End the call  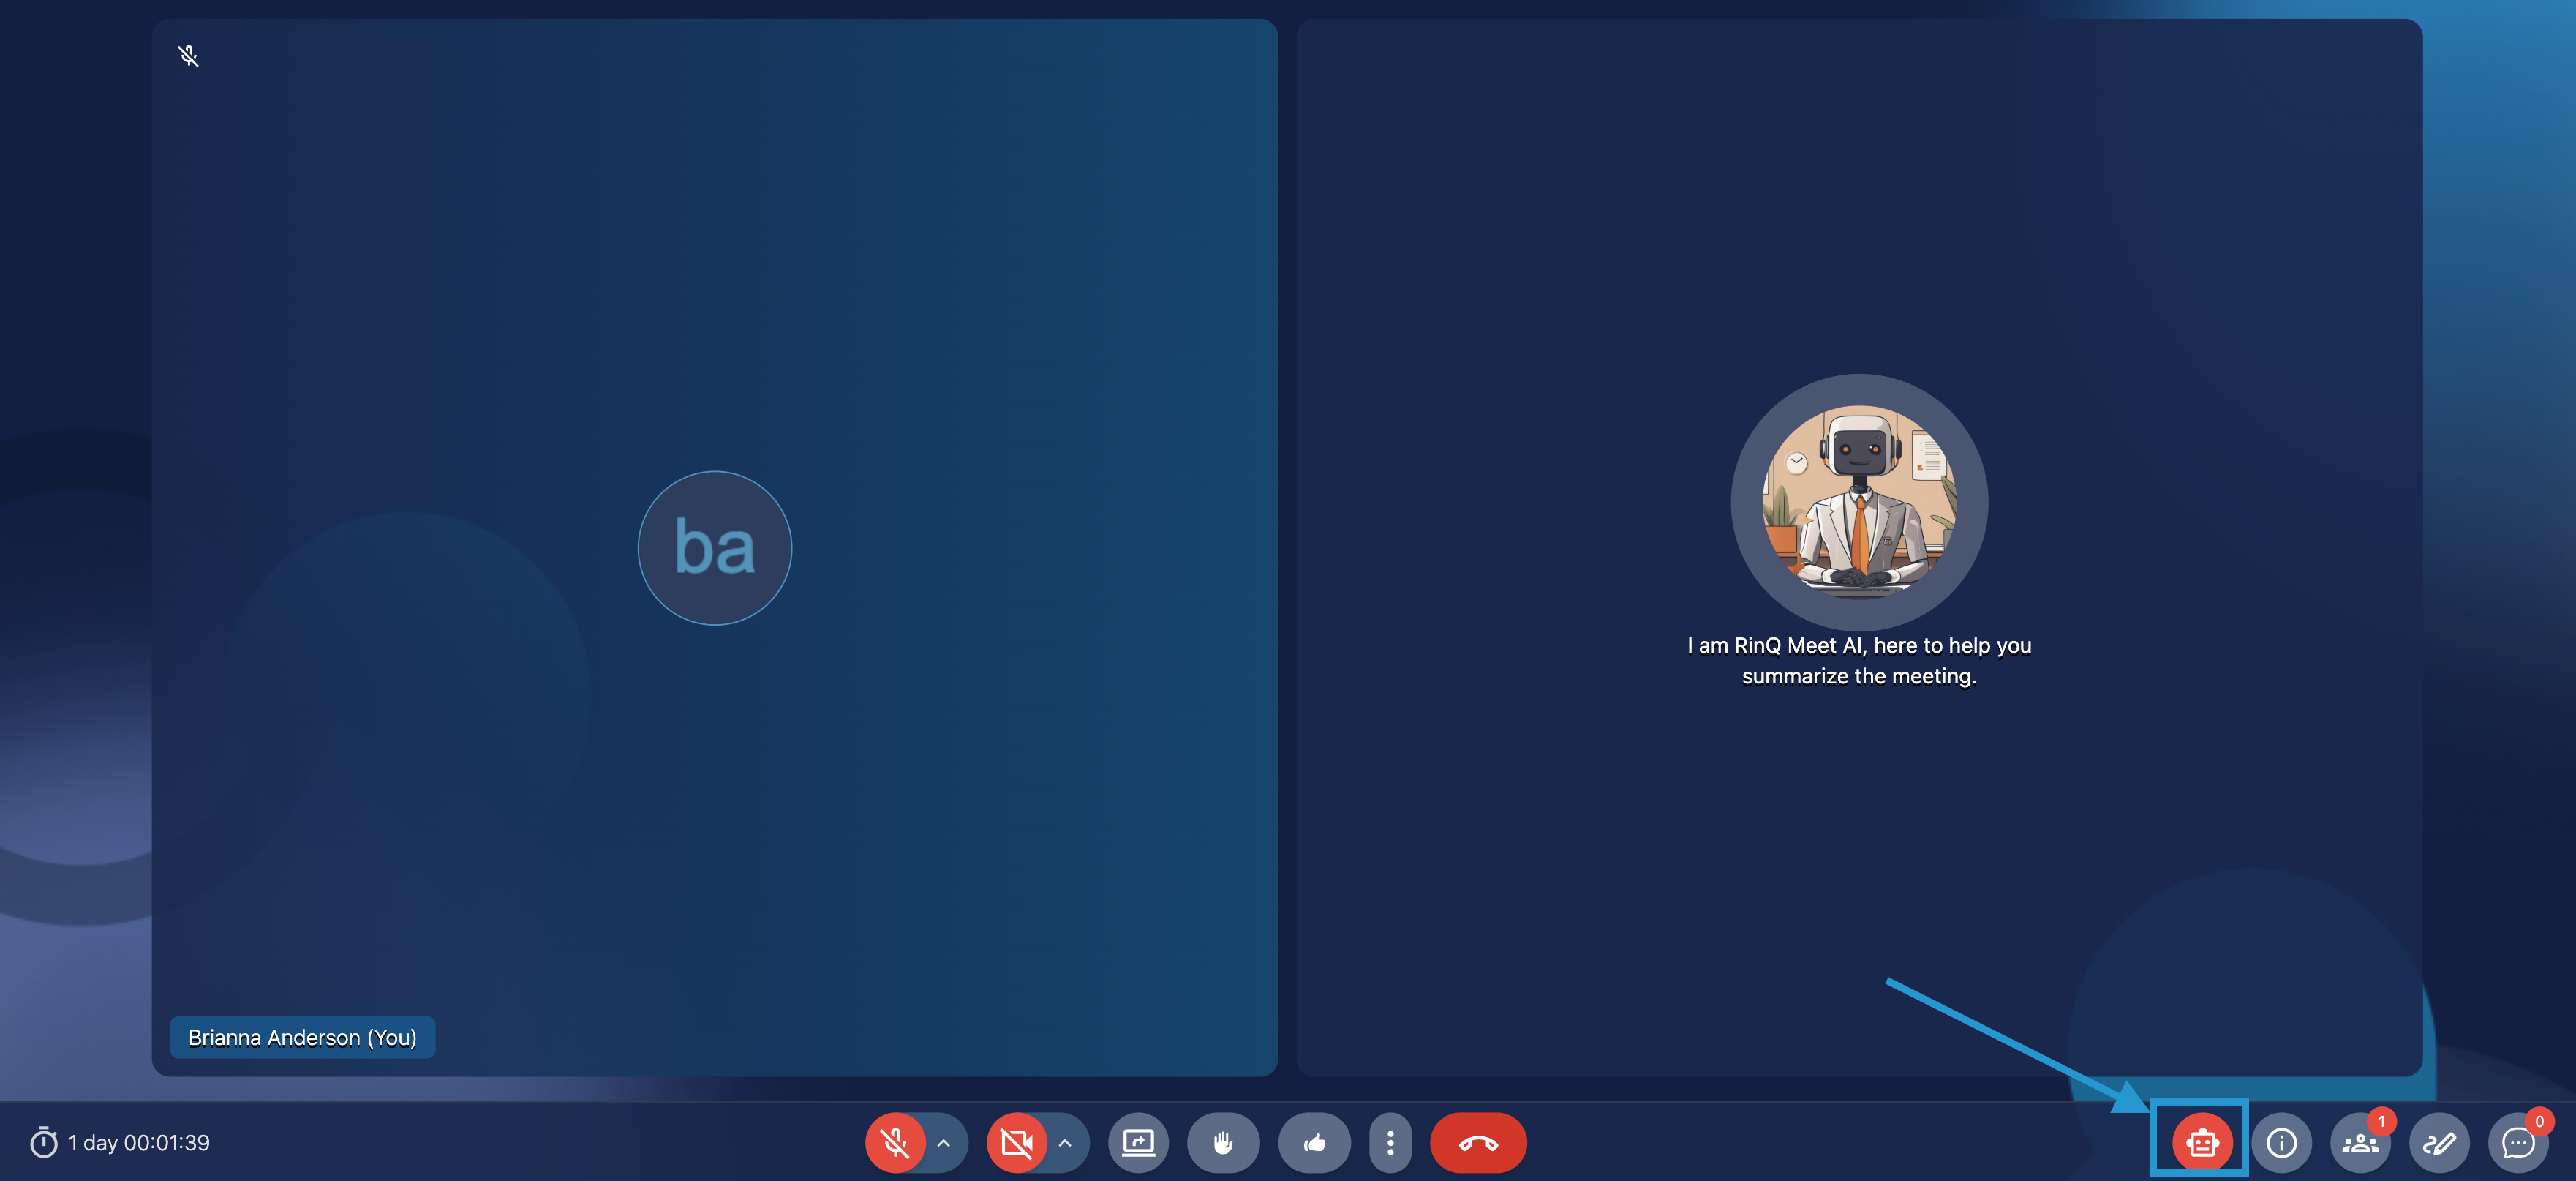click(1478, 1143)
